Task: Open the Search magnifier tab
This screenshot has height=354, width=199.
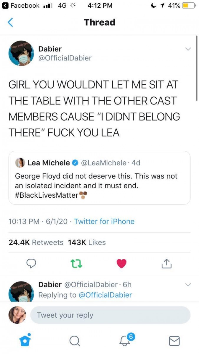Action: (75, 341)
